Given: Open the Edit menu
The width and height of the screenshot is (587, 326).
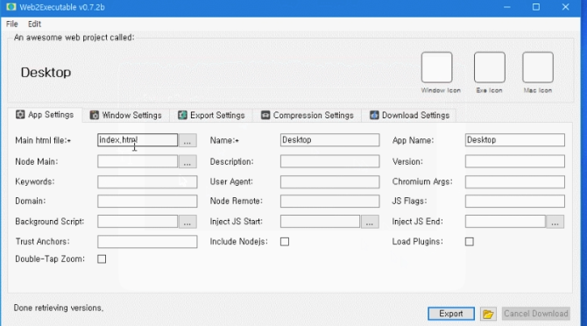Looking at the screenshot, I should coord(34,24).
